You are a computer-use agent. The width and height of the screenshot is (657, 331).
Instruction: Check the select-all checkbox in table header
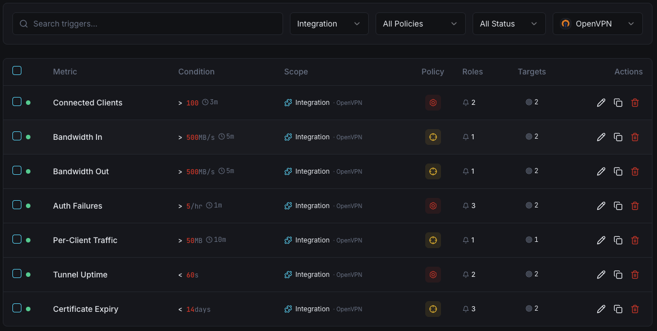tap(17, 70)
